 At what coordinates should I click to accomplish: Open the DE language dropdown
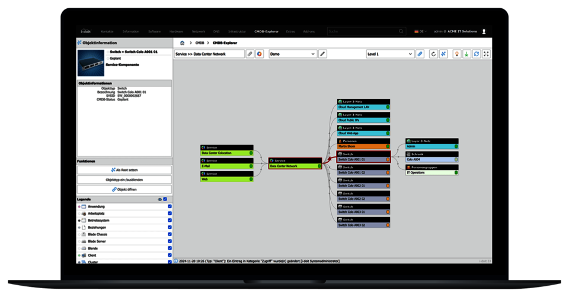click(x=421, y=31)
